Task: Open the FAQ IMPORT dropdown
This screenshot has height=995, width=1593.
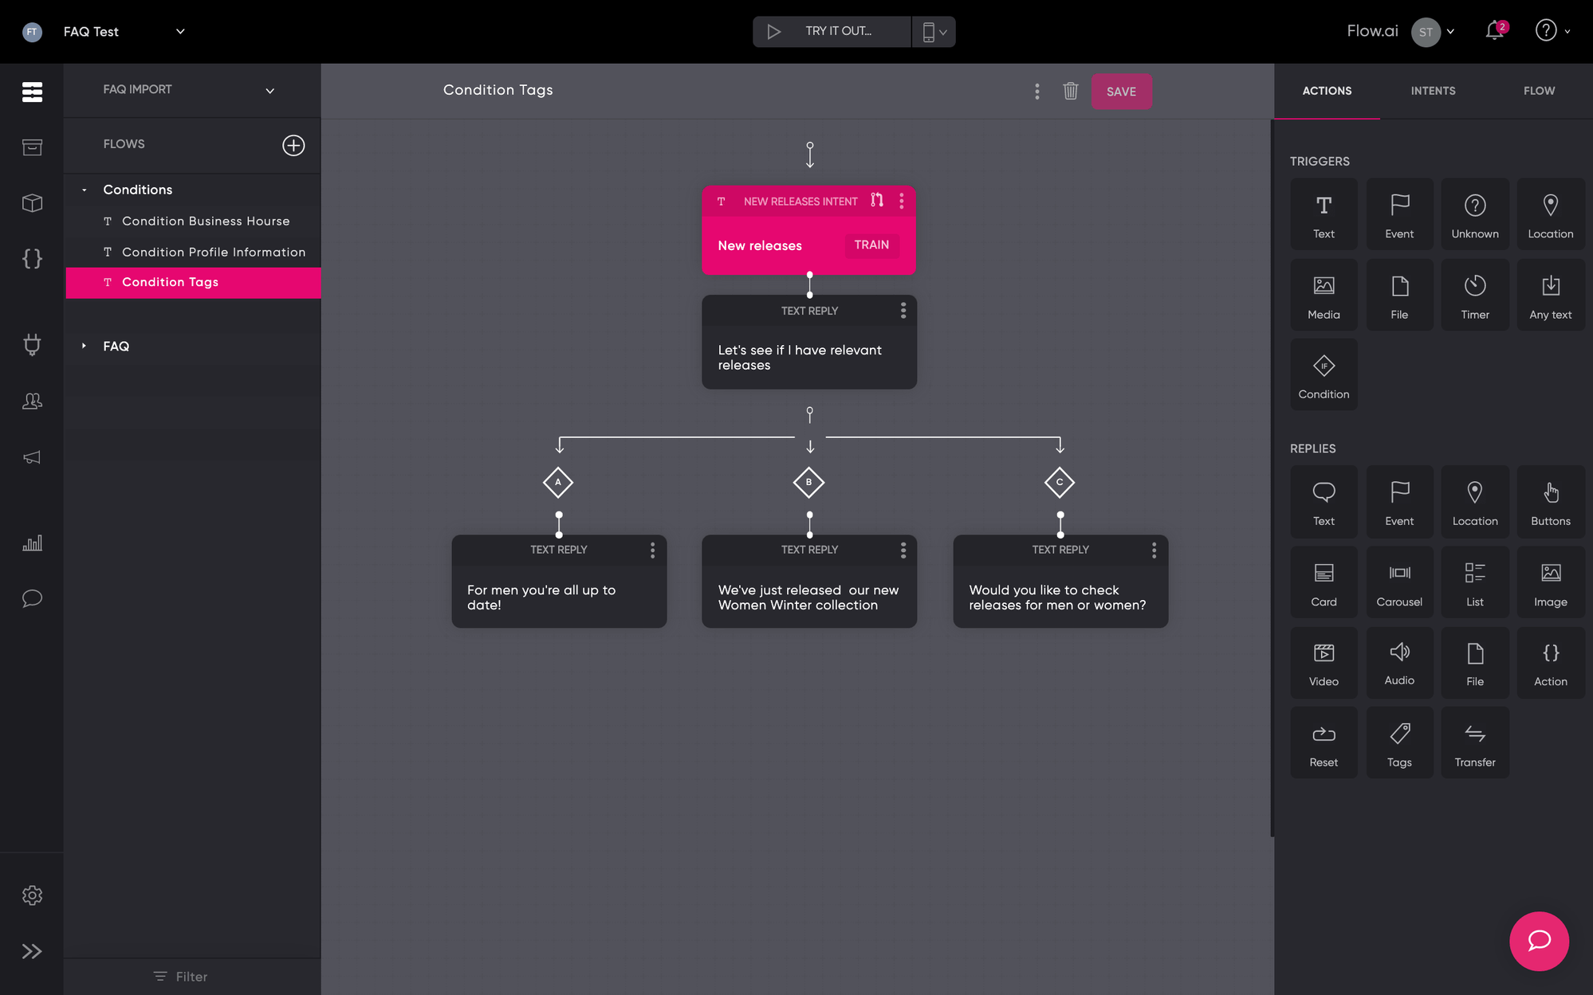Action: click(x=269, y=90)
